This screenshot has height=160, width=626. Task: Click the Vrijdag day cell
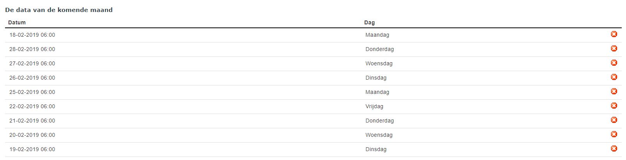pos(374,106)
